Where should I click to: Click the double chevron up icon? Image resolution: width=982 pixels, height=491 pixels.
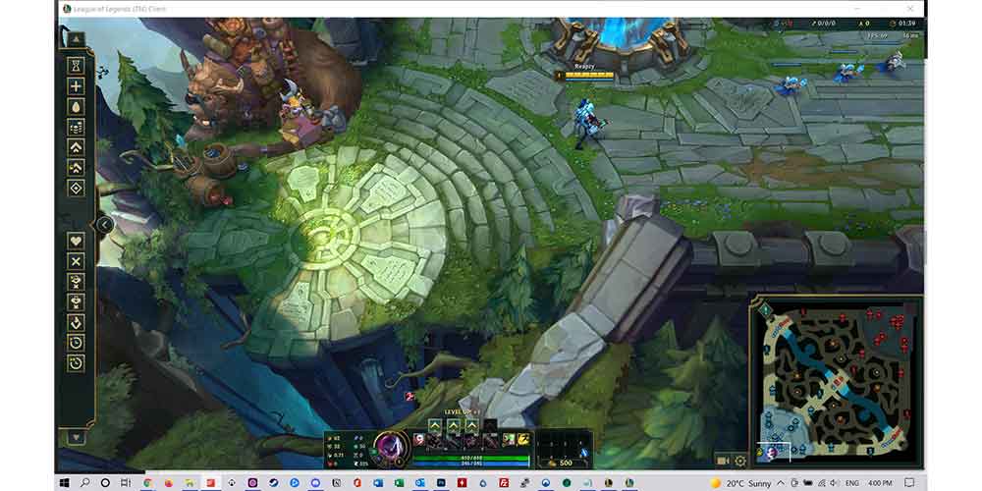point(76,147)
